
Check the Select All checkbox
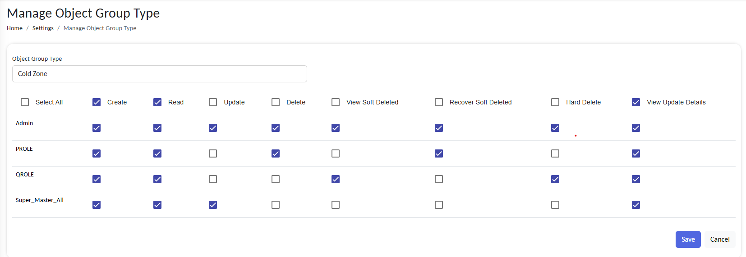25,102
